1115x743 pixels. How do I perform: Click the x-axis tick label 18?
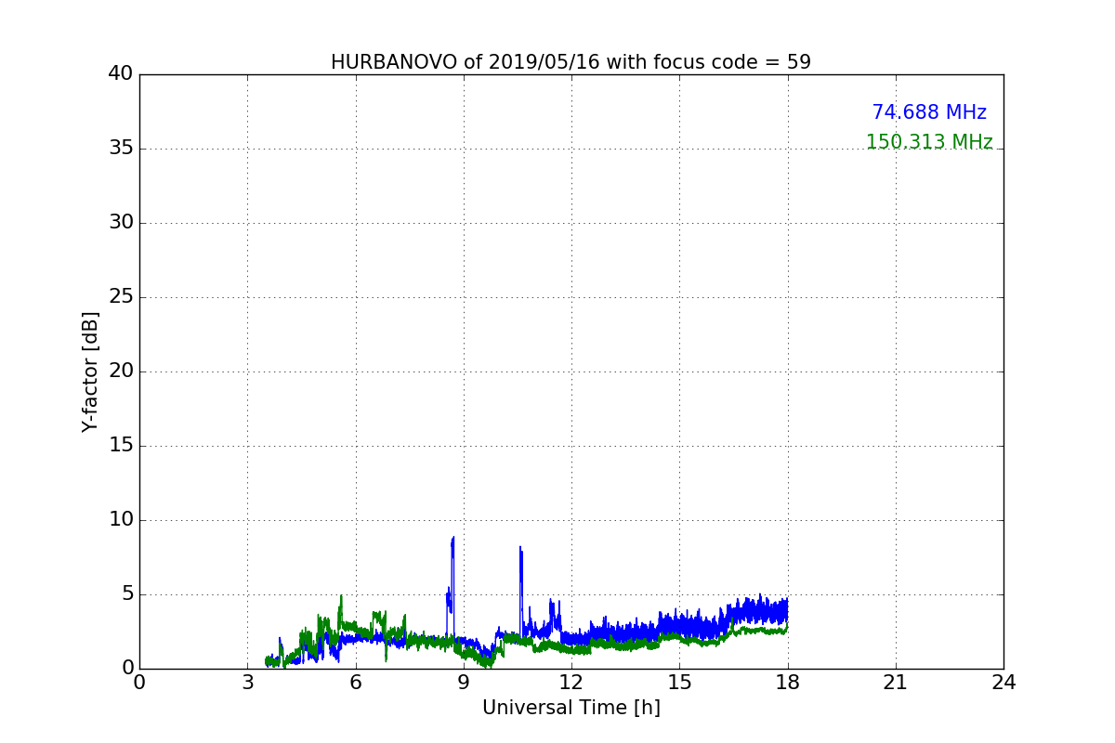pyautogui.click(x=788, y=683)
